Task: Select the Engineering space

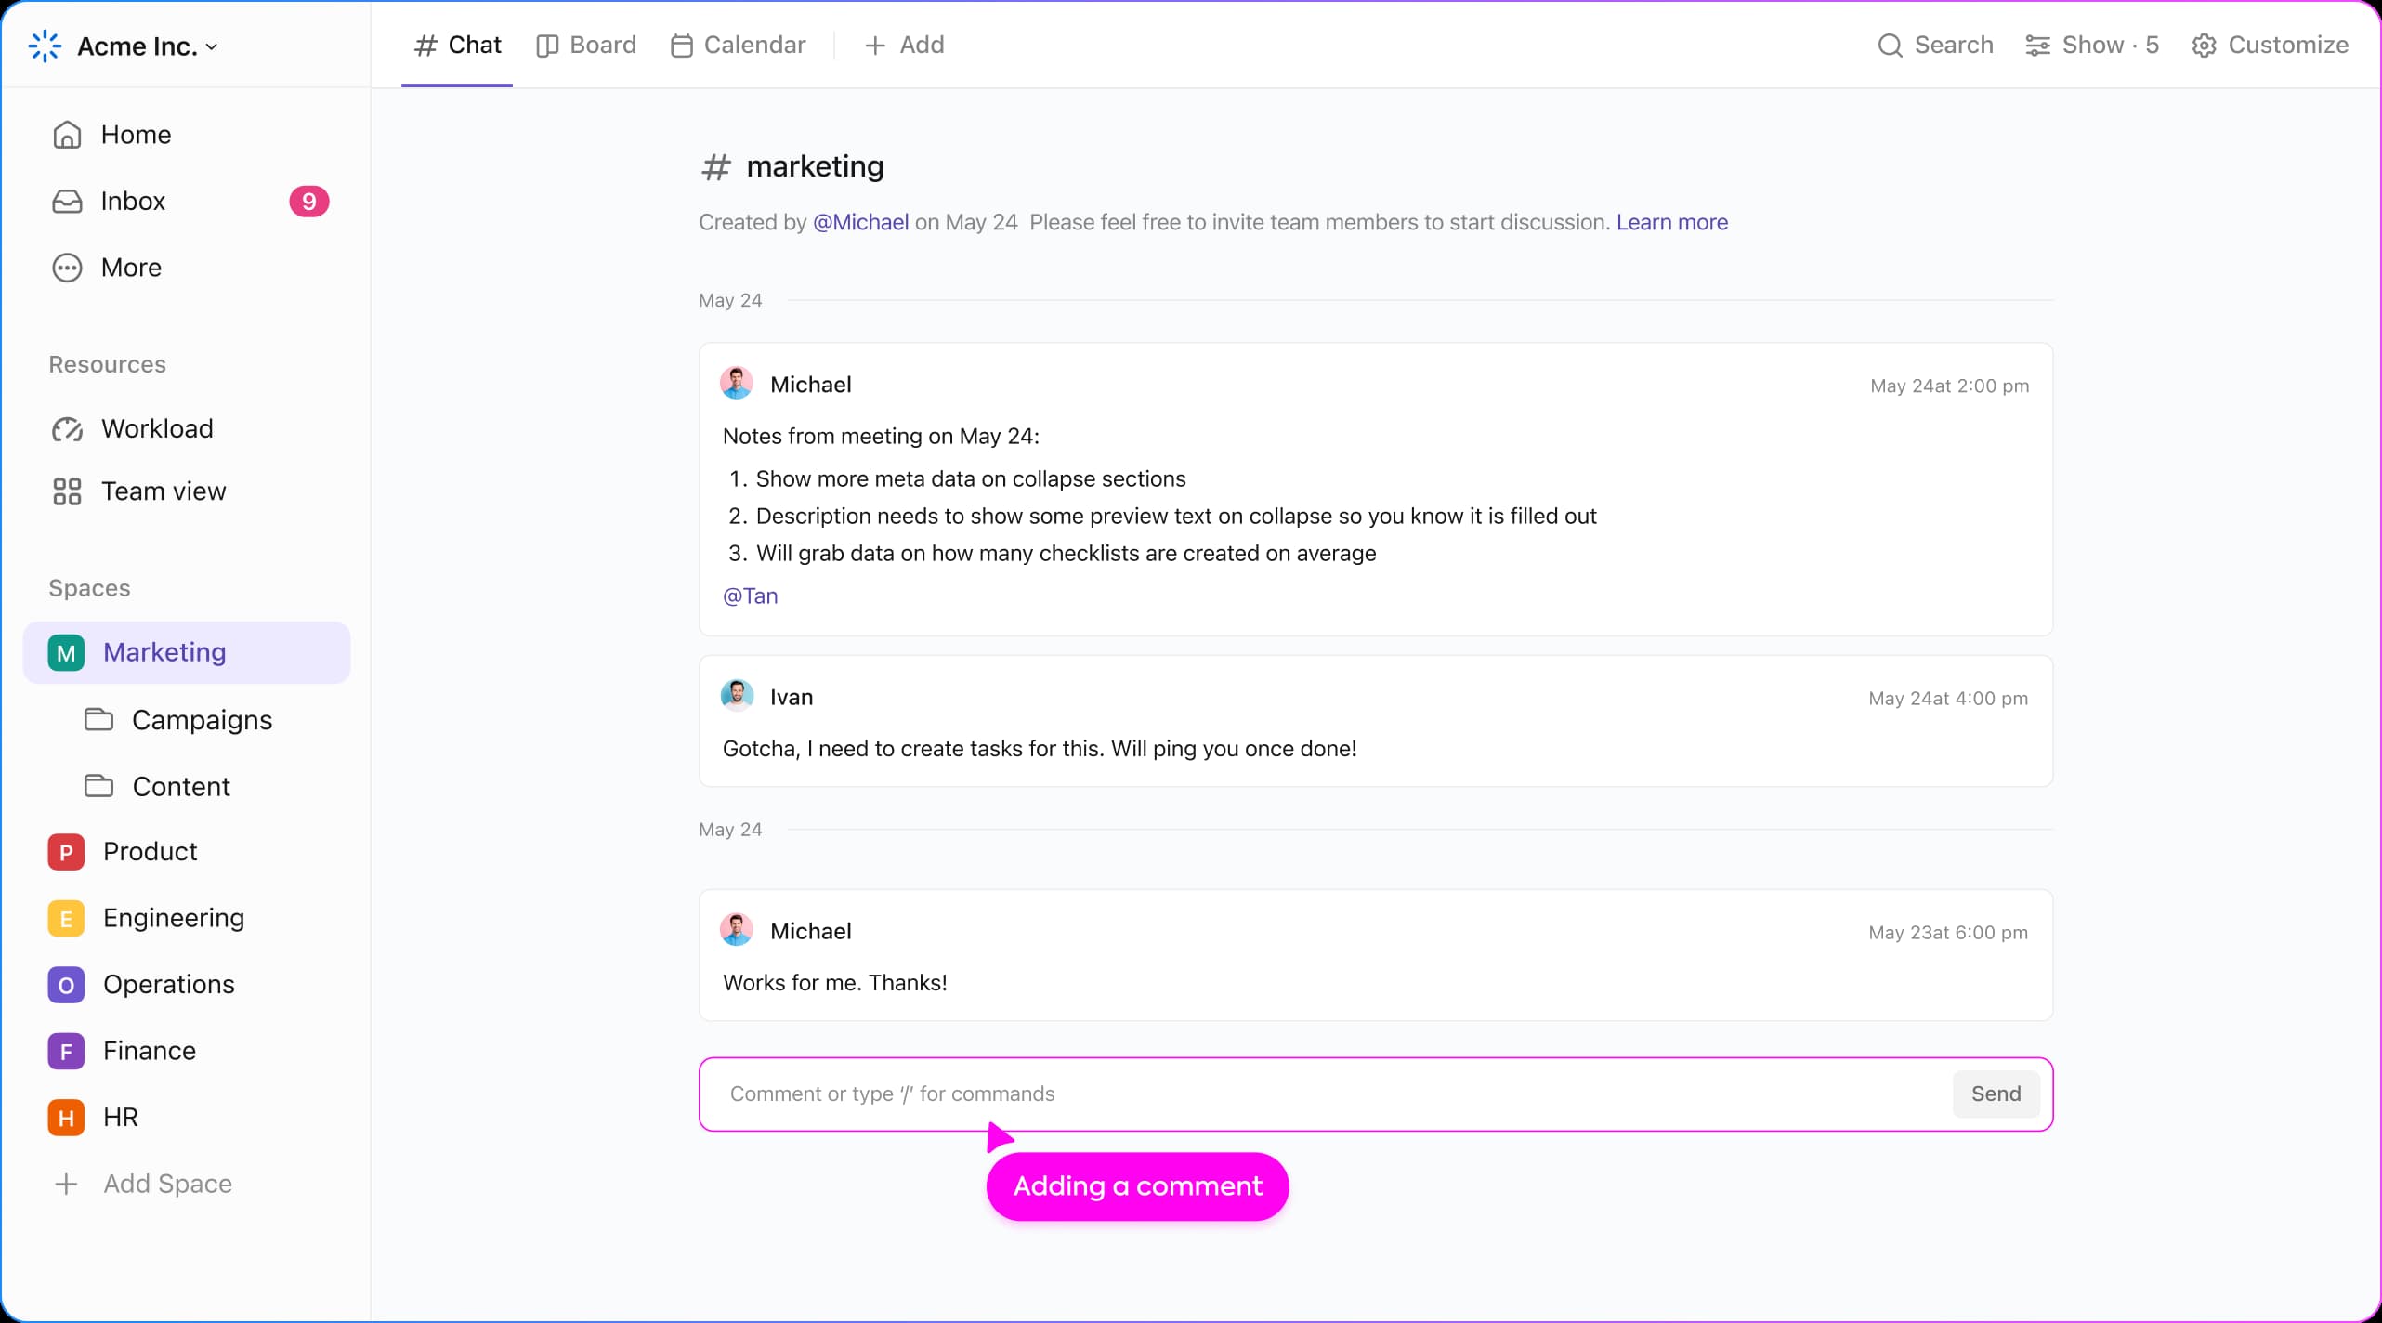Action: click(173, 918)
